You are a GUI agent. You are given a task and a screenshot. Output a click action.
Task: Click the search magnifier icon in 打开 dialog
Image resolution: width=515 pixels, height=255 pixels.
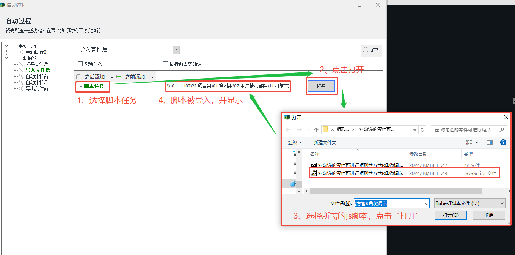pyautogui.click(x=503, y=129)
